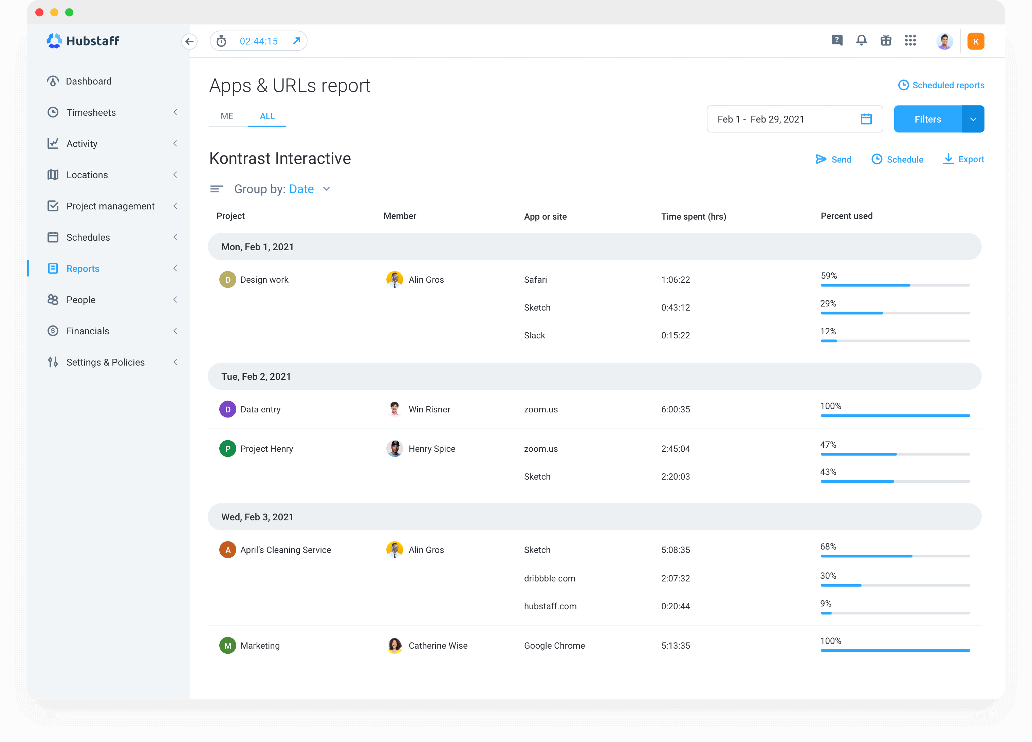Click the help question mark icon
The image size is (1032, 742).
tap(837, 40)
